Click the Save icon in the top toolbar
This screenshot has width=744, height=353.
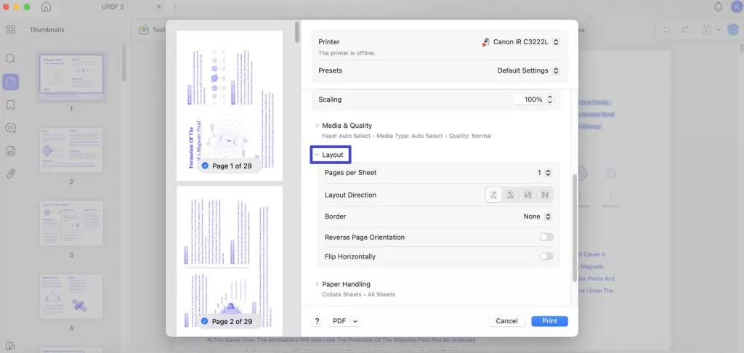pos(706,29)
